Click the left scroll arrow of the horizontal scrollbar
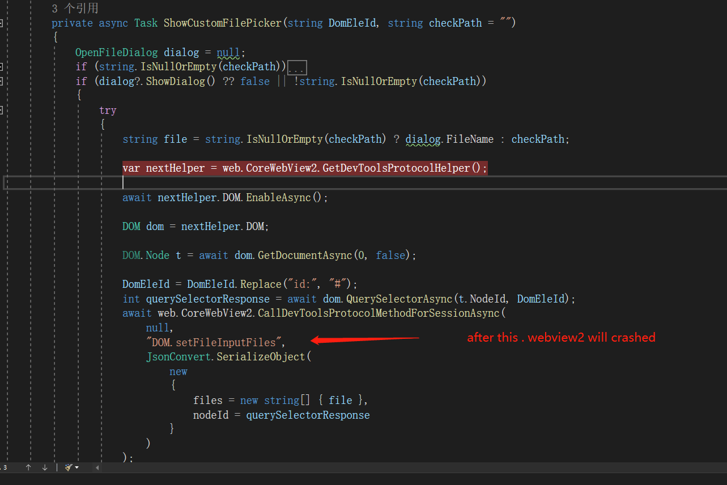727x485 pixels. point(96,467)
